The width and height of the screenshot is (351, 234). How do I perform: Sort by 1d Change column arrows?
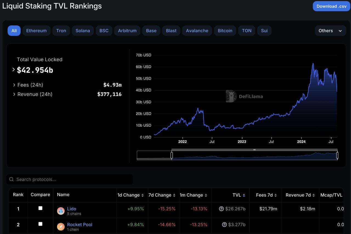[x=142, y=195]
